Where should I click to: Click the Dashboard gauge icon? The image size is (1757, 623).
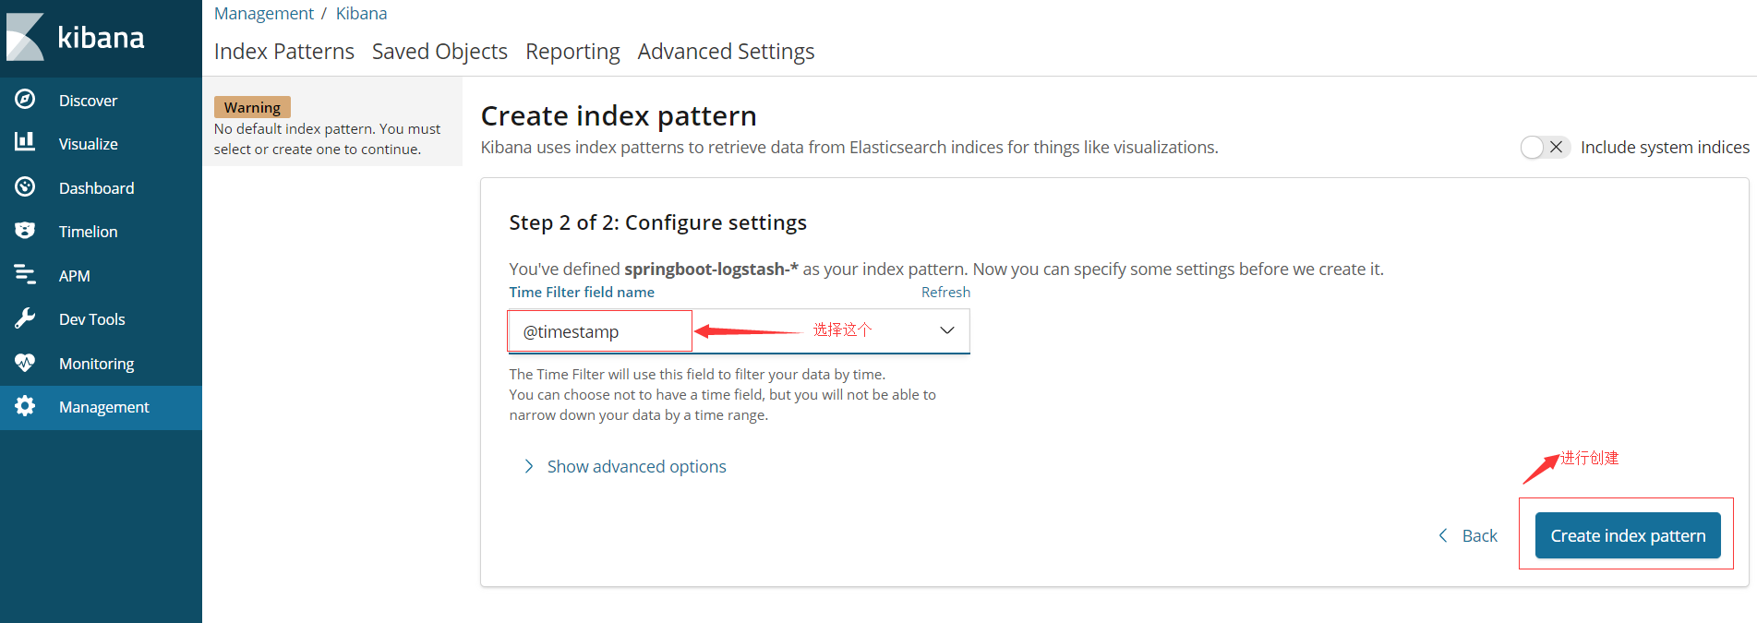(25, 187)
